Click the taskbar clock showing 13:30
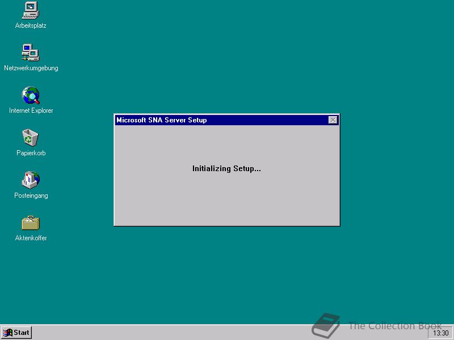The height and width of the screenshot is (340, 454). [441, 333]
